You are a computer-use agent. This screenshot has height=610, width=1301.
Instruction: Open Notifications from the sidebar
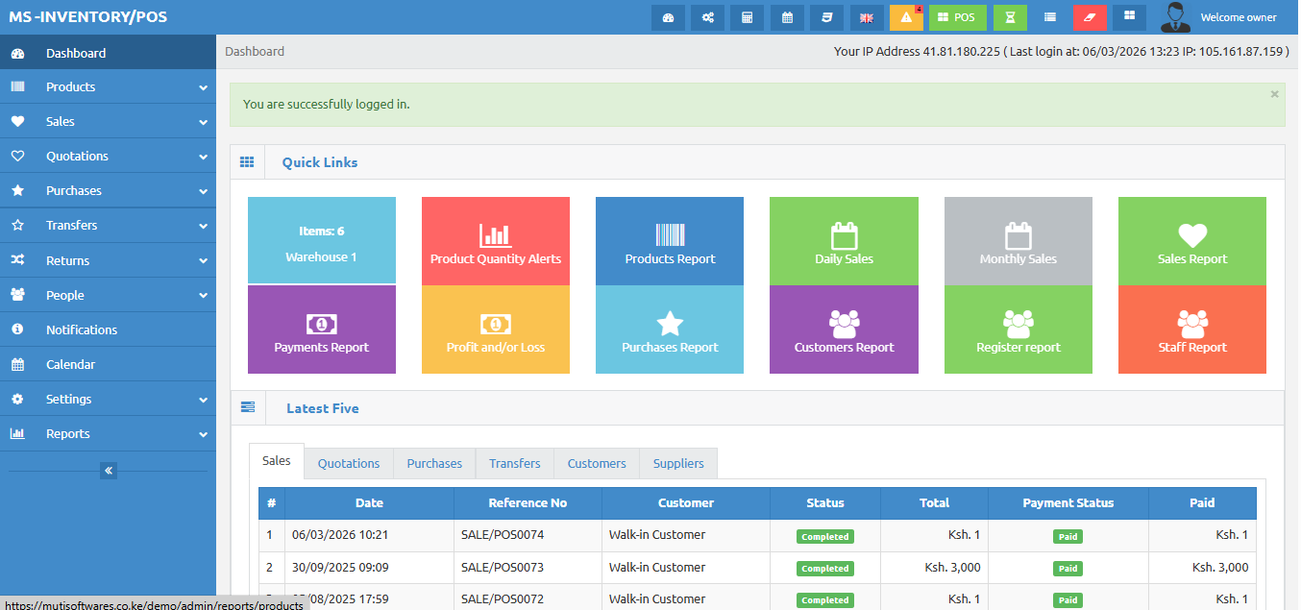coord(108,329)
